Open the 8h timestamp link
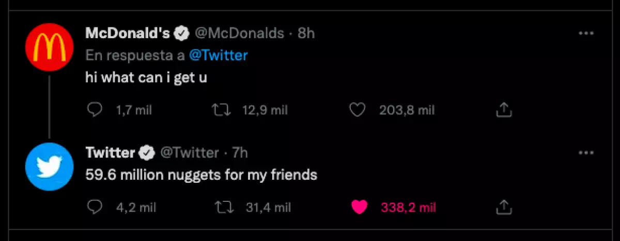620x241 pixels. [x=306, y=33]
